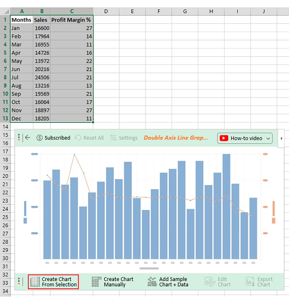Click Create Chart From Selection
The height and width of the screenshot is (304, 289).
tap(53, 282)
